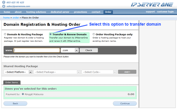This screenshot has height=109, width=177.
Task: Go to the home menu item
Action: [7, 12]
